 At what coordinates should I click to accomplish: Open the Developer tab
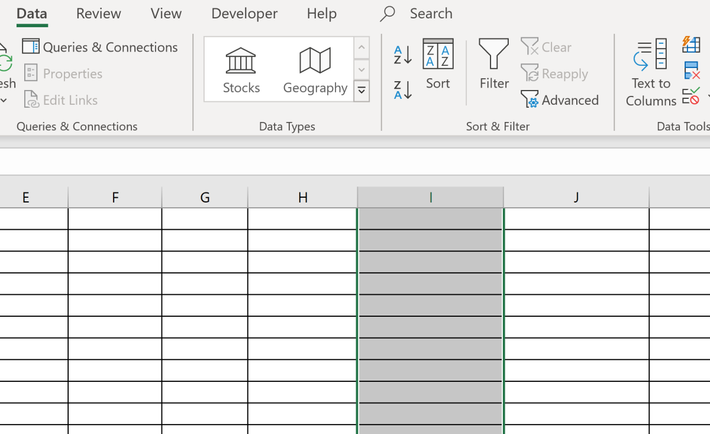point(244,14)
